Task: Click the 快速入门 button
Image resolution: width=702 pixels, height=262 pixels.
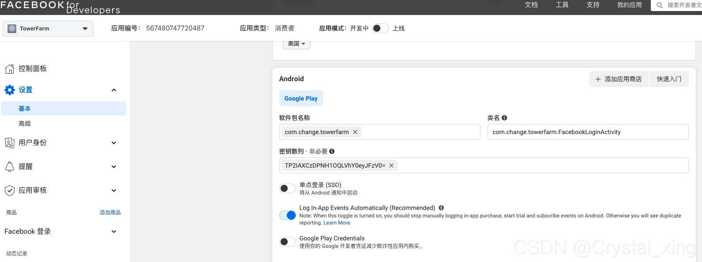Action: pyautogui.click(x=669, y=79)
